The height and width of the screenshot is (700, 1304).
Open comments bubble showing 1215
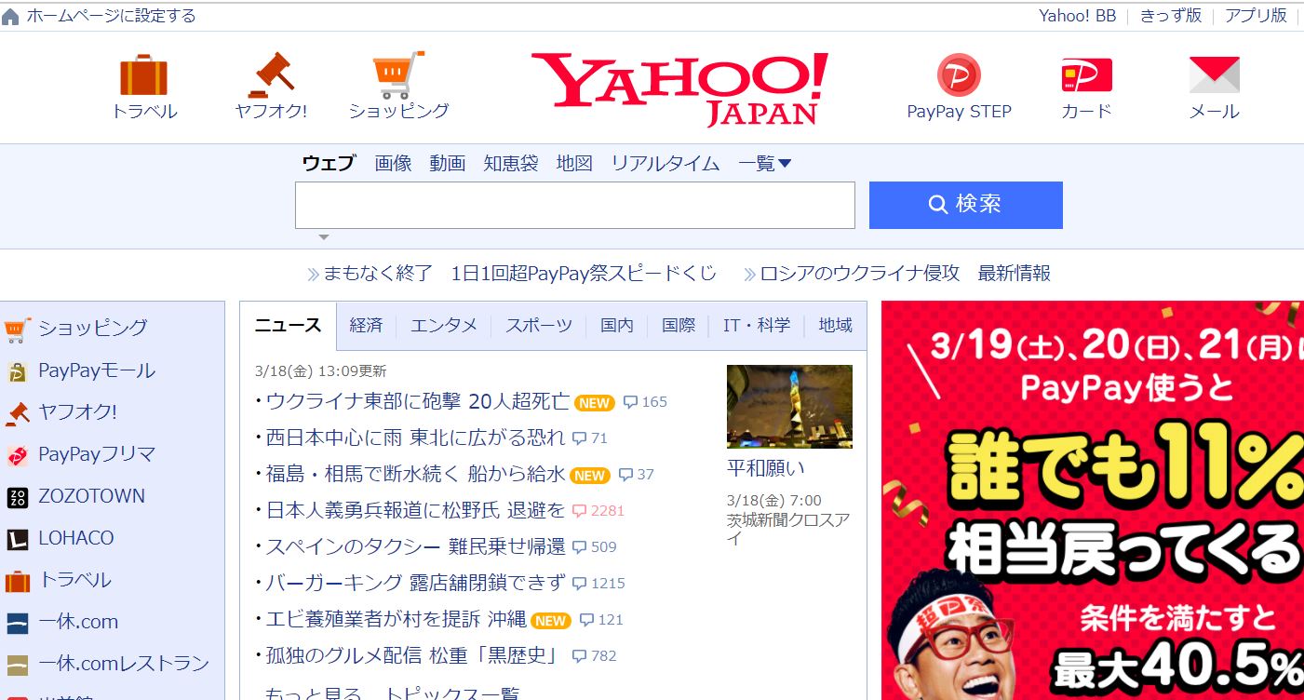coord(598,584)
